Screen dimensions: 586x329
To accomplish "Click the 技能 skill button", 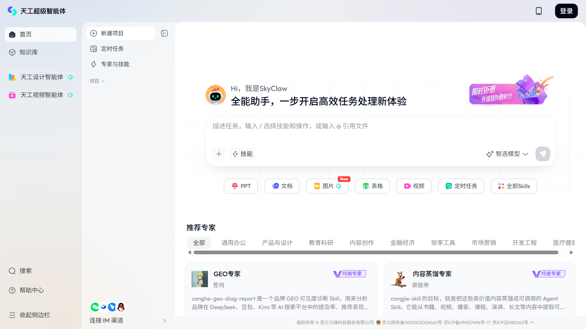I will pyautogui.click(x=242, y=154).
